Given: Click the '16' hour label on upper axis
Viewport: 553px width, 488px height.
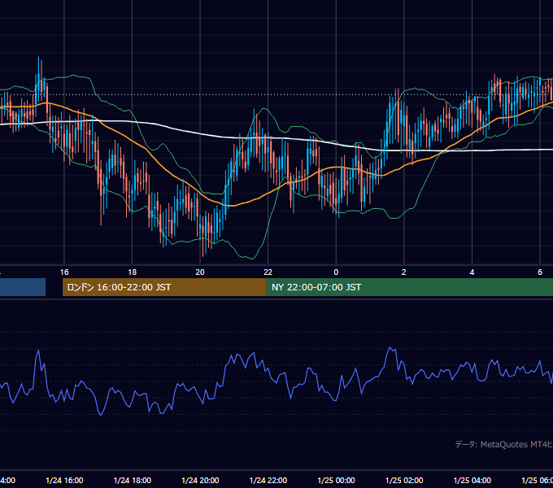Looking at the screenshot, I should (x=64, y=272).
